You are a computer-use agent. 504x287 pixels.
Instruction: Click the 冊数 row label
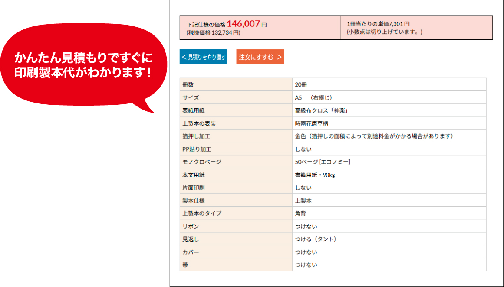pyautogui.click(x=188, y=85)
